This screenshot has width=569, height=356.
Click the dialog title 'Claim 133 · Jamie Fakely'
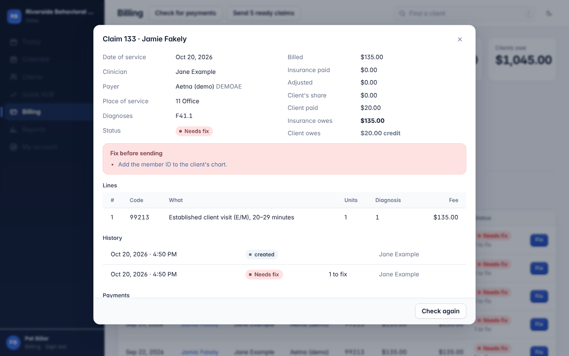tap(144, 39)
